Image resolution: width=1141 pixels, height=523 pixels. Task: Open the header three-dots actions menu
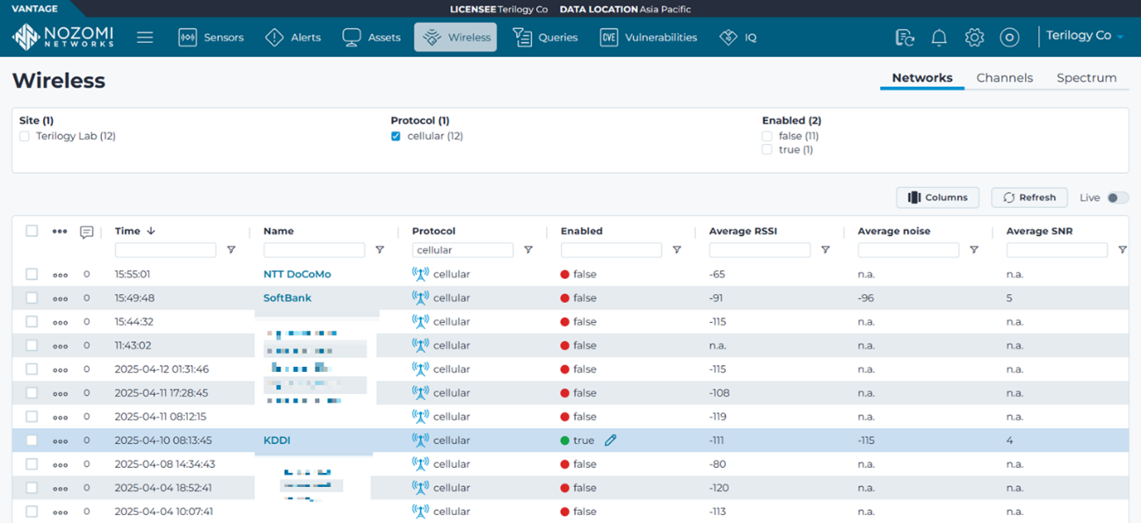60,232
